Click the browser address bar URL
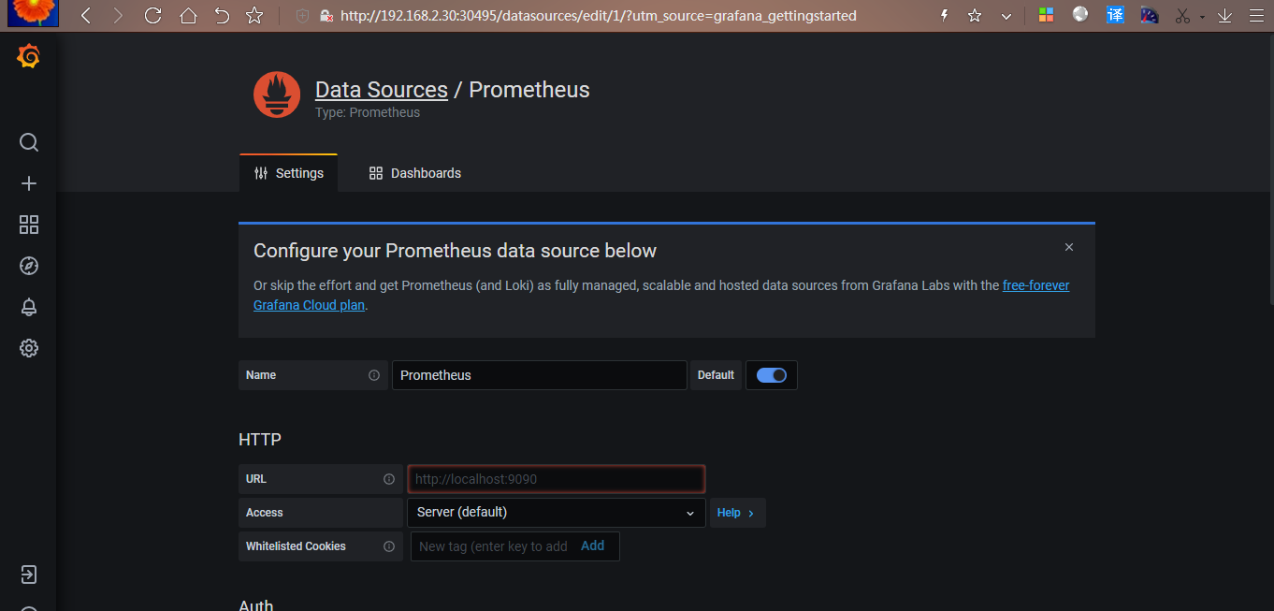The image size is (1274, 611). coord(599,16)
